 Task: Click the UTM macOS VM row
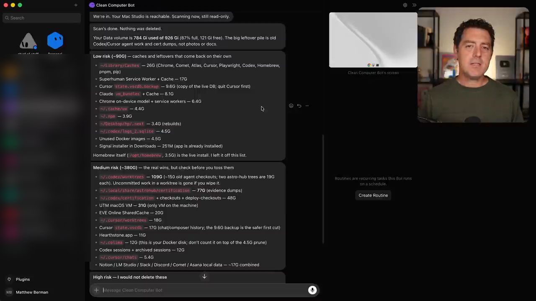point(149,205)
